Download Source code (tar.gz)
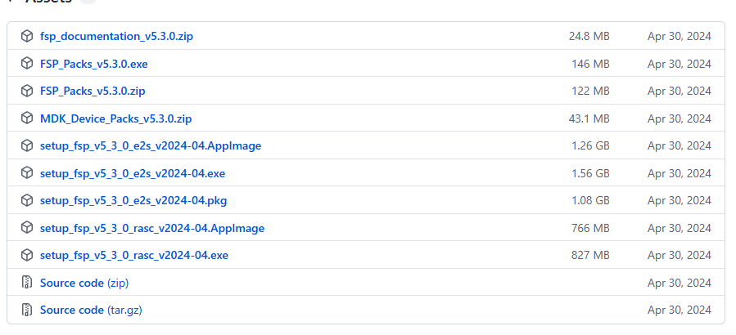The image size is (736, 335). 91,310
